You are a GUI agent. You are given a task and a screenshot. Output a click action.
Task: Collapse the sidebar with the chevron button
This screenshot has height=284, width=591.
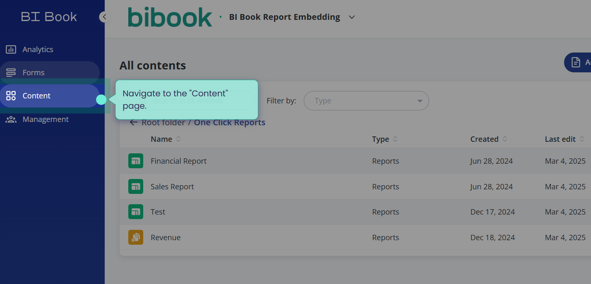[x=105, y=17]
